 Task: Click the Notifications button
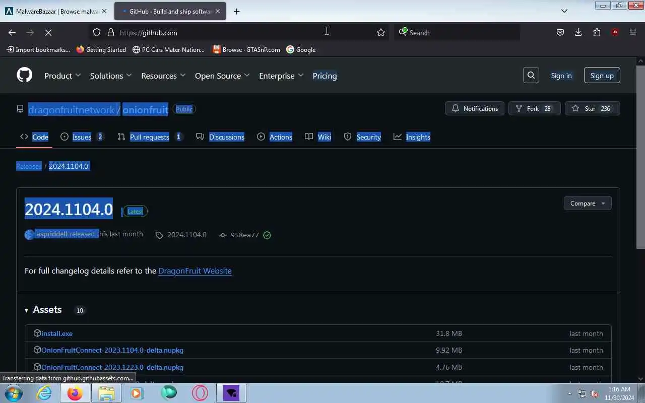(475, 108)
